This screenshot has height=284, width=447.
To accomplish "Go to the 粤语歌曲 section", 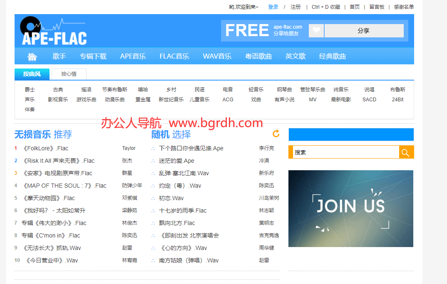I will coord(258,56).
